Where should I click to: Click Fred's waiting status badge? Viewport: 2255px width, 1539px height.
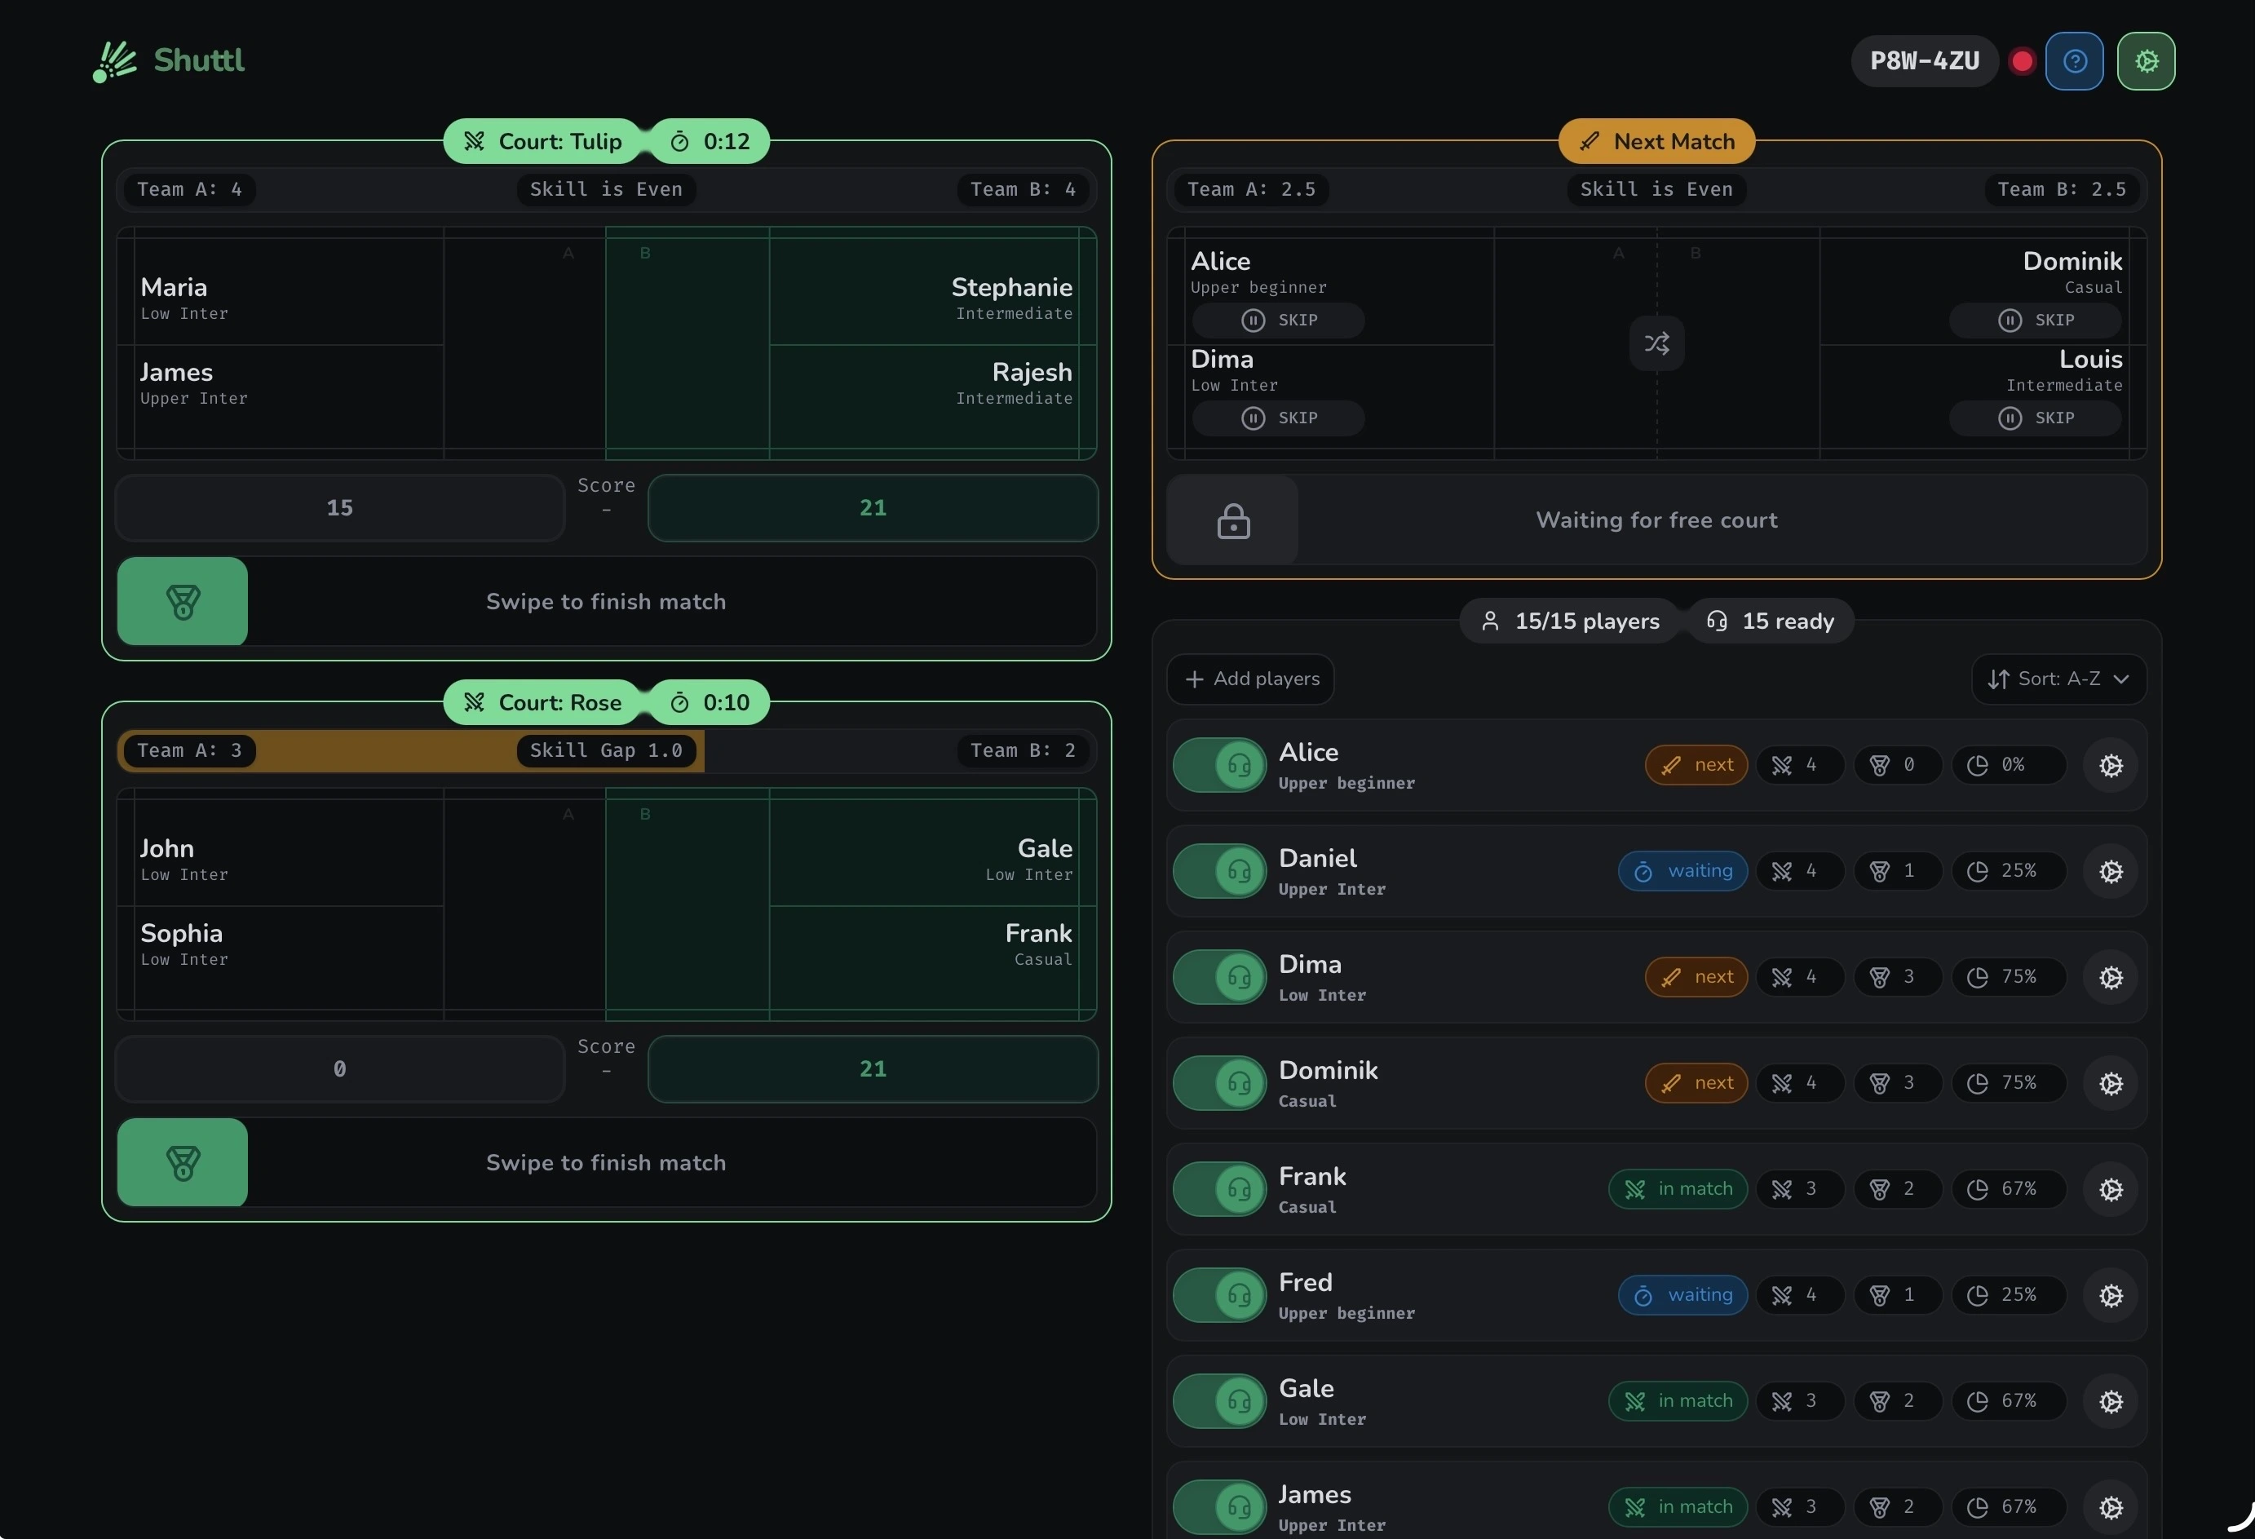(1682, 1295)
